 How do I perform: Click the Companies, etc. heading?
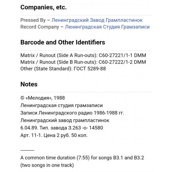43,7
